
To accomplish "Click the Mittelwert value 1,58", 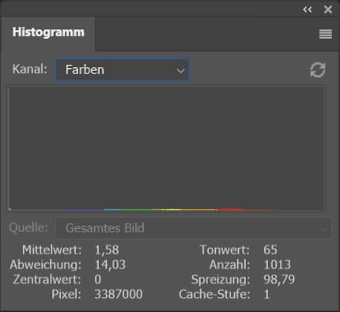I will pos(107,250).
